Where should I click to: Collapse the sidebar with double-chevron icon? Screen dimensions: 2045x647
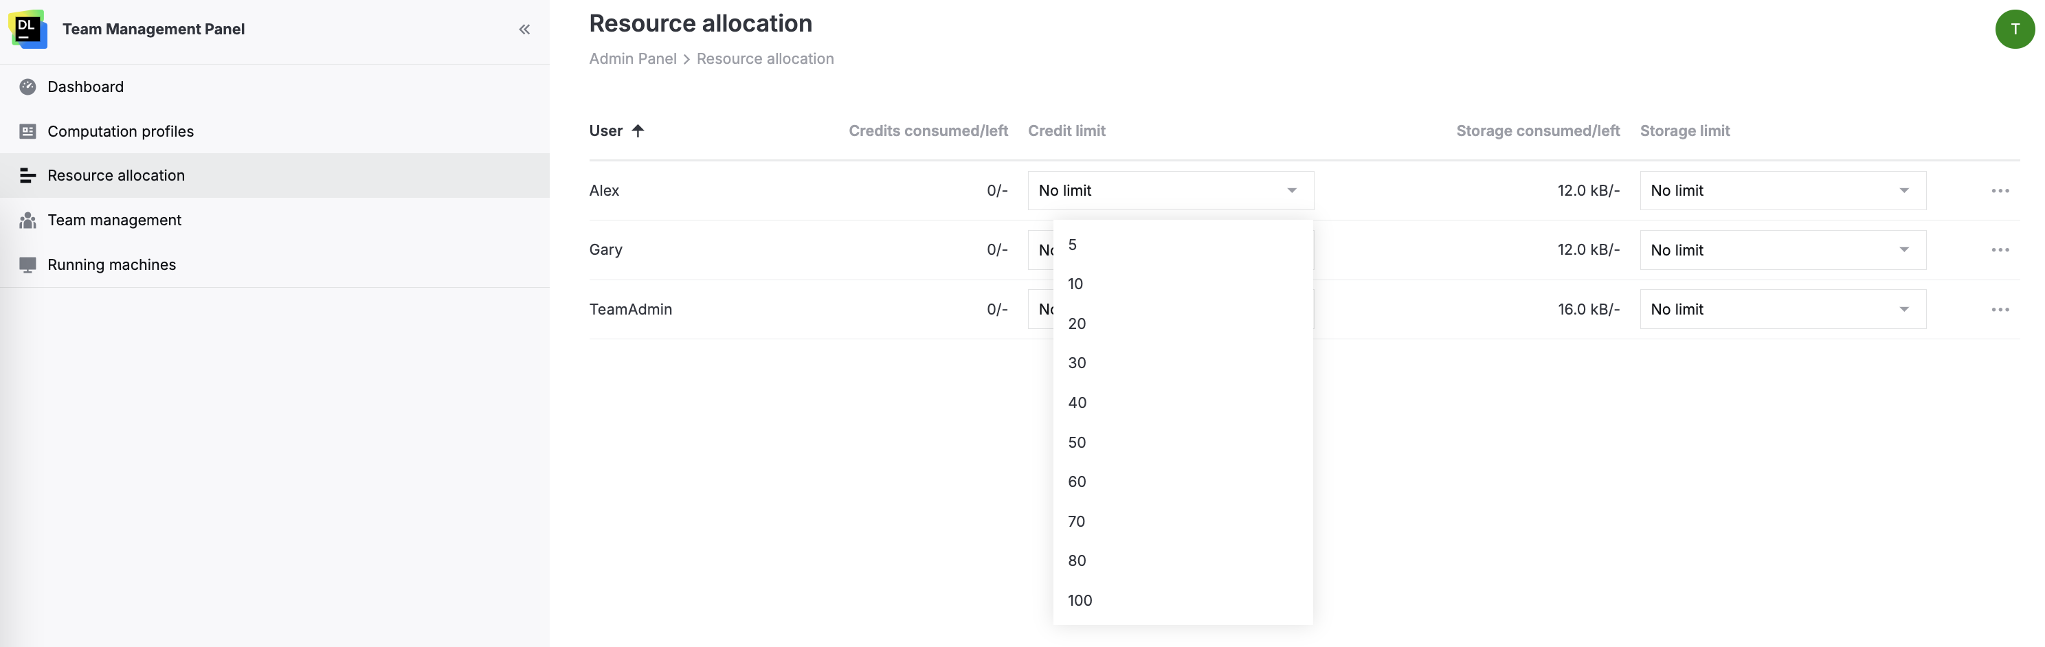point(524,30)
